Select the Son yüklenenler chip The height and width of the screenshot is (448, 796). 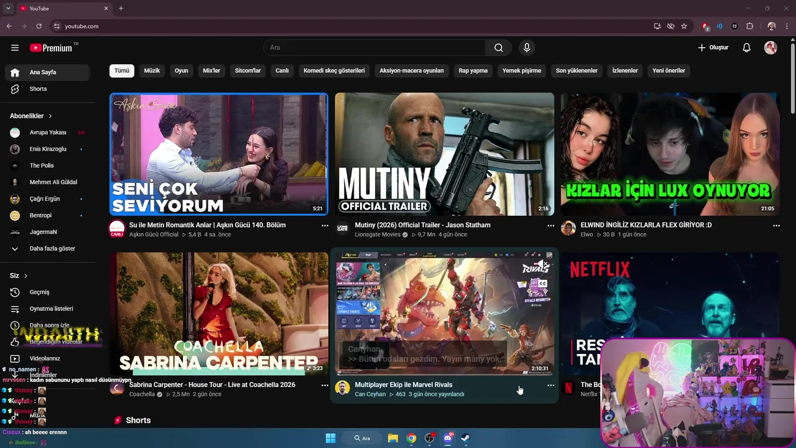576,71
